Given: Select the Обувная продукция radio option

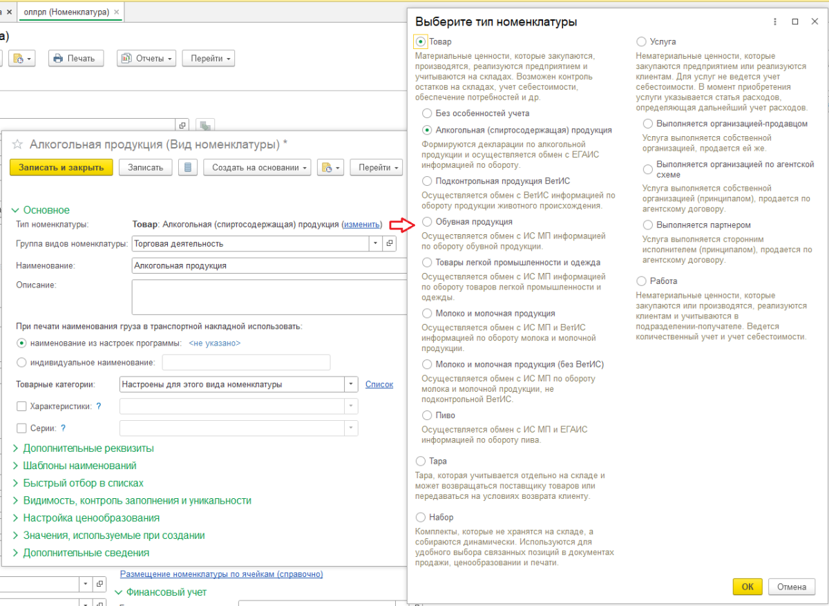Looking at the screenshot, I should click(x=428, y=222).
